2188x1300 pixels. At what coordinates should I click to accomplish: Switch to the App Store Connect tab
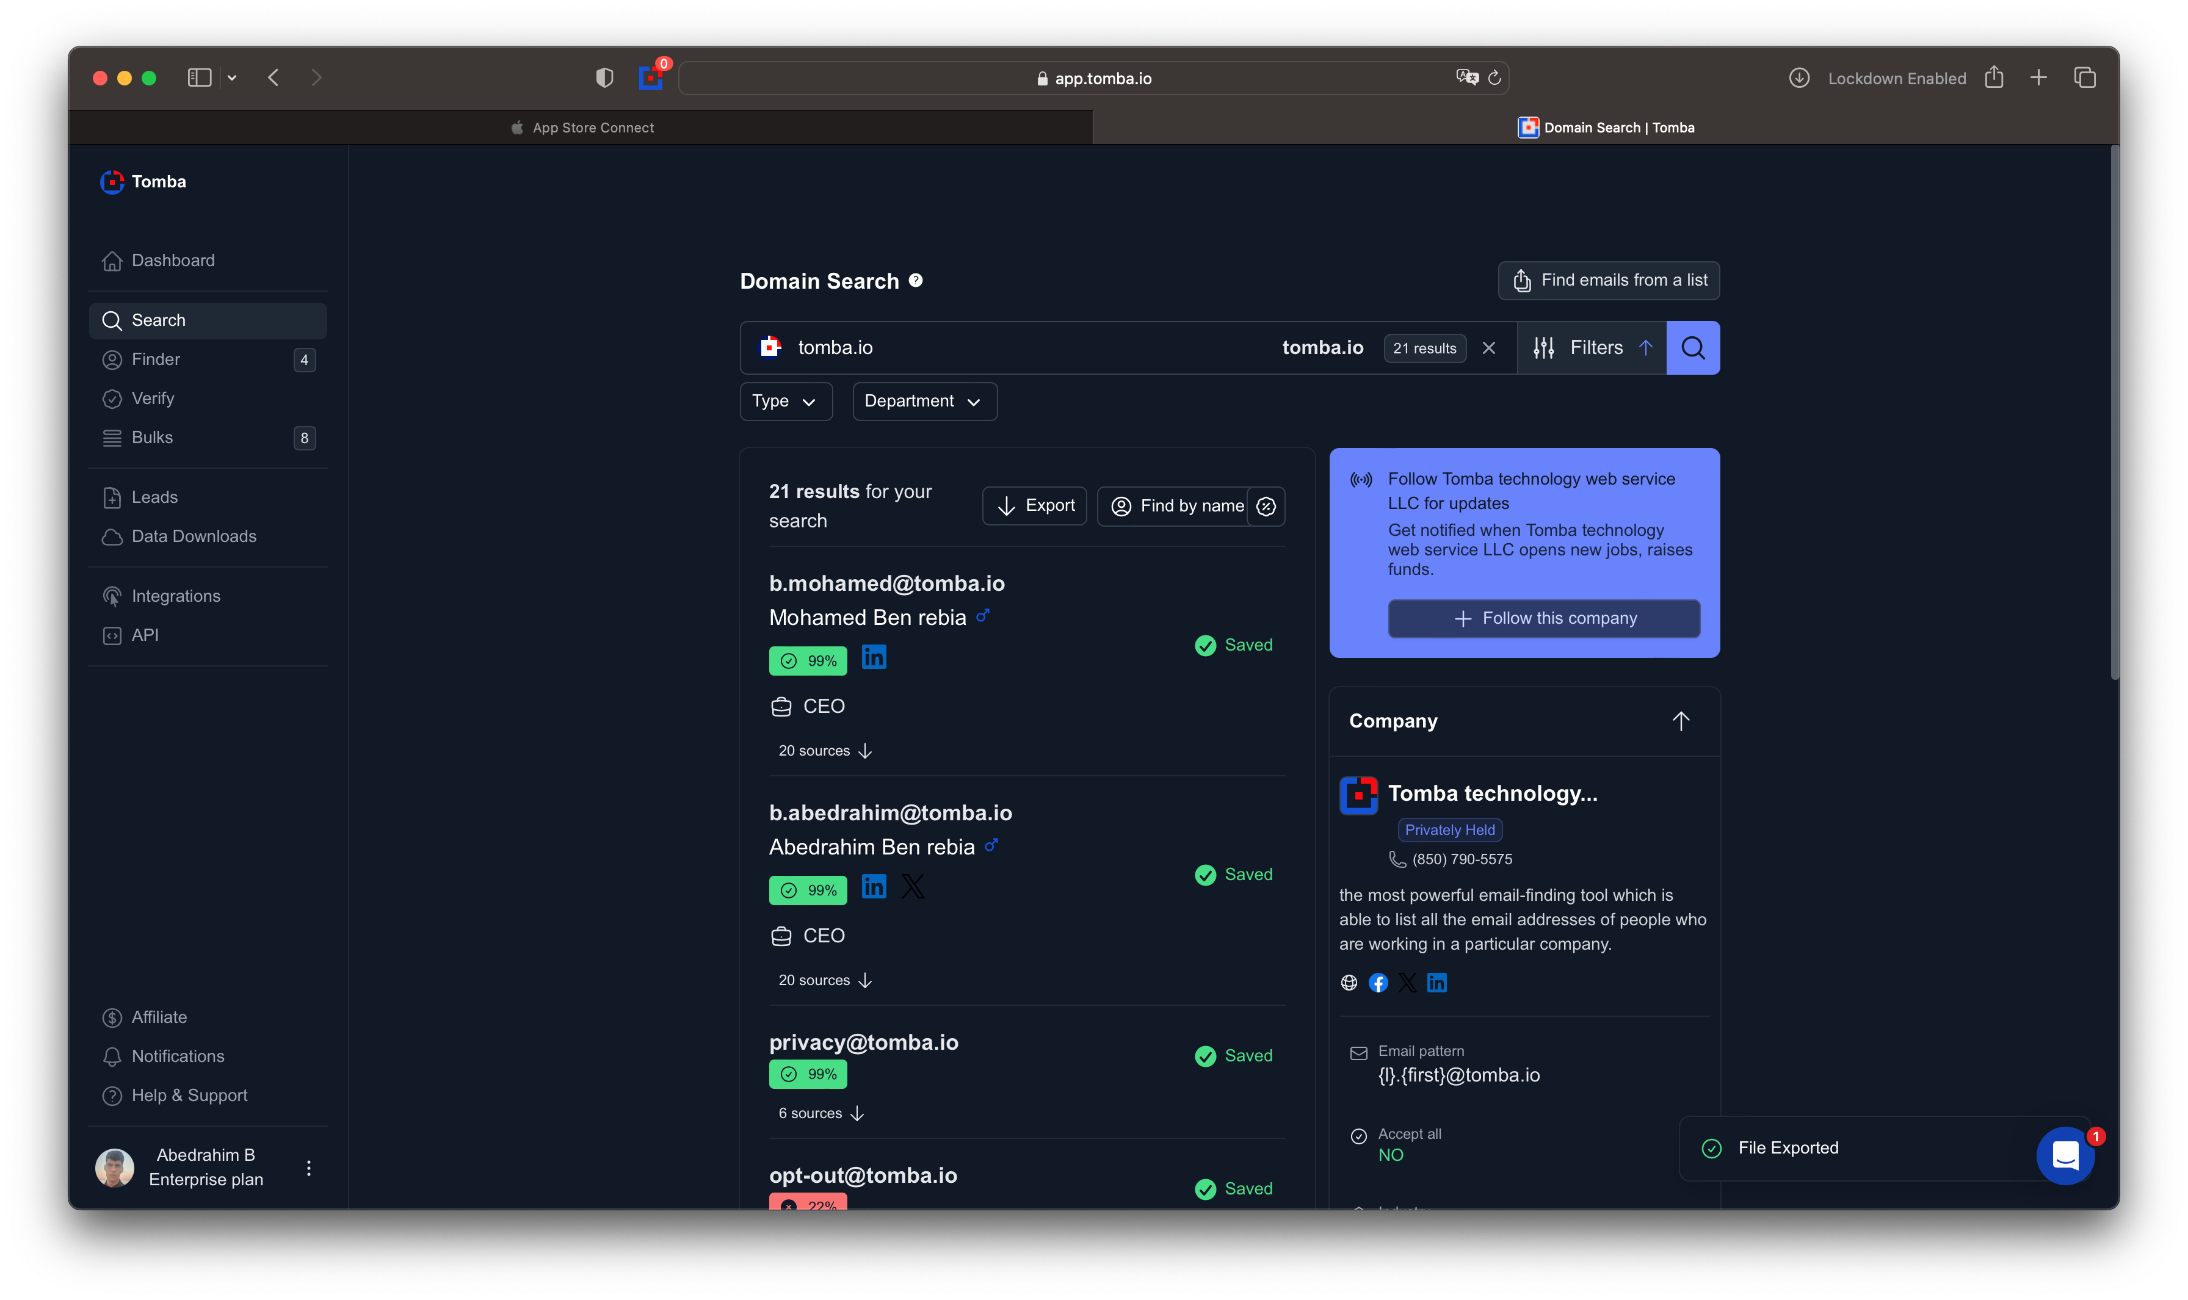[582, 128]
